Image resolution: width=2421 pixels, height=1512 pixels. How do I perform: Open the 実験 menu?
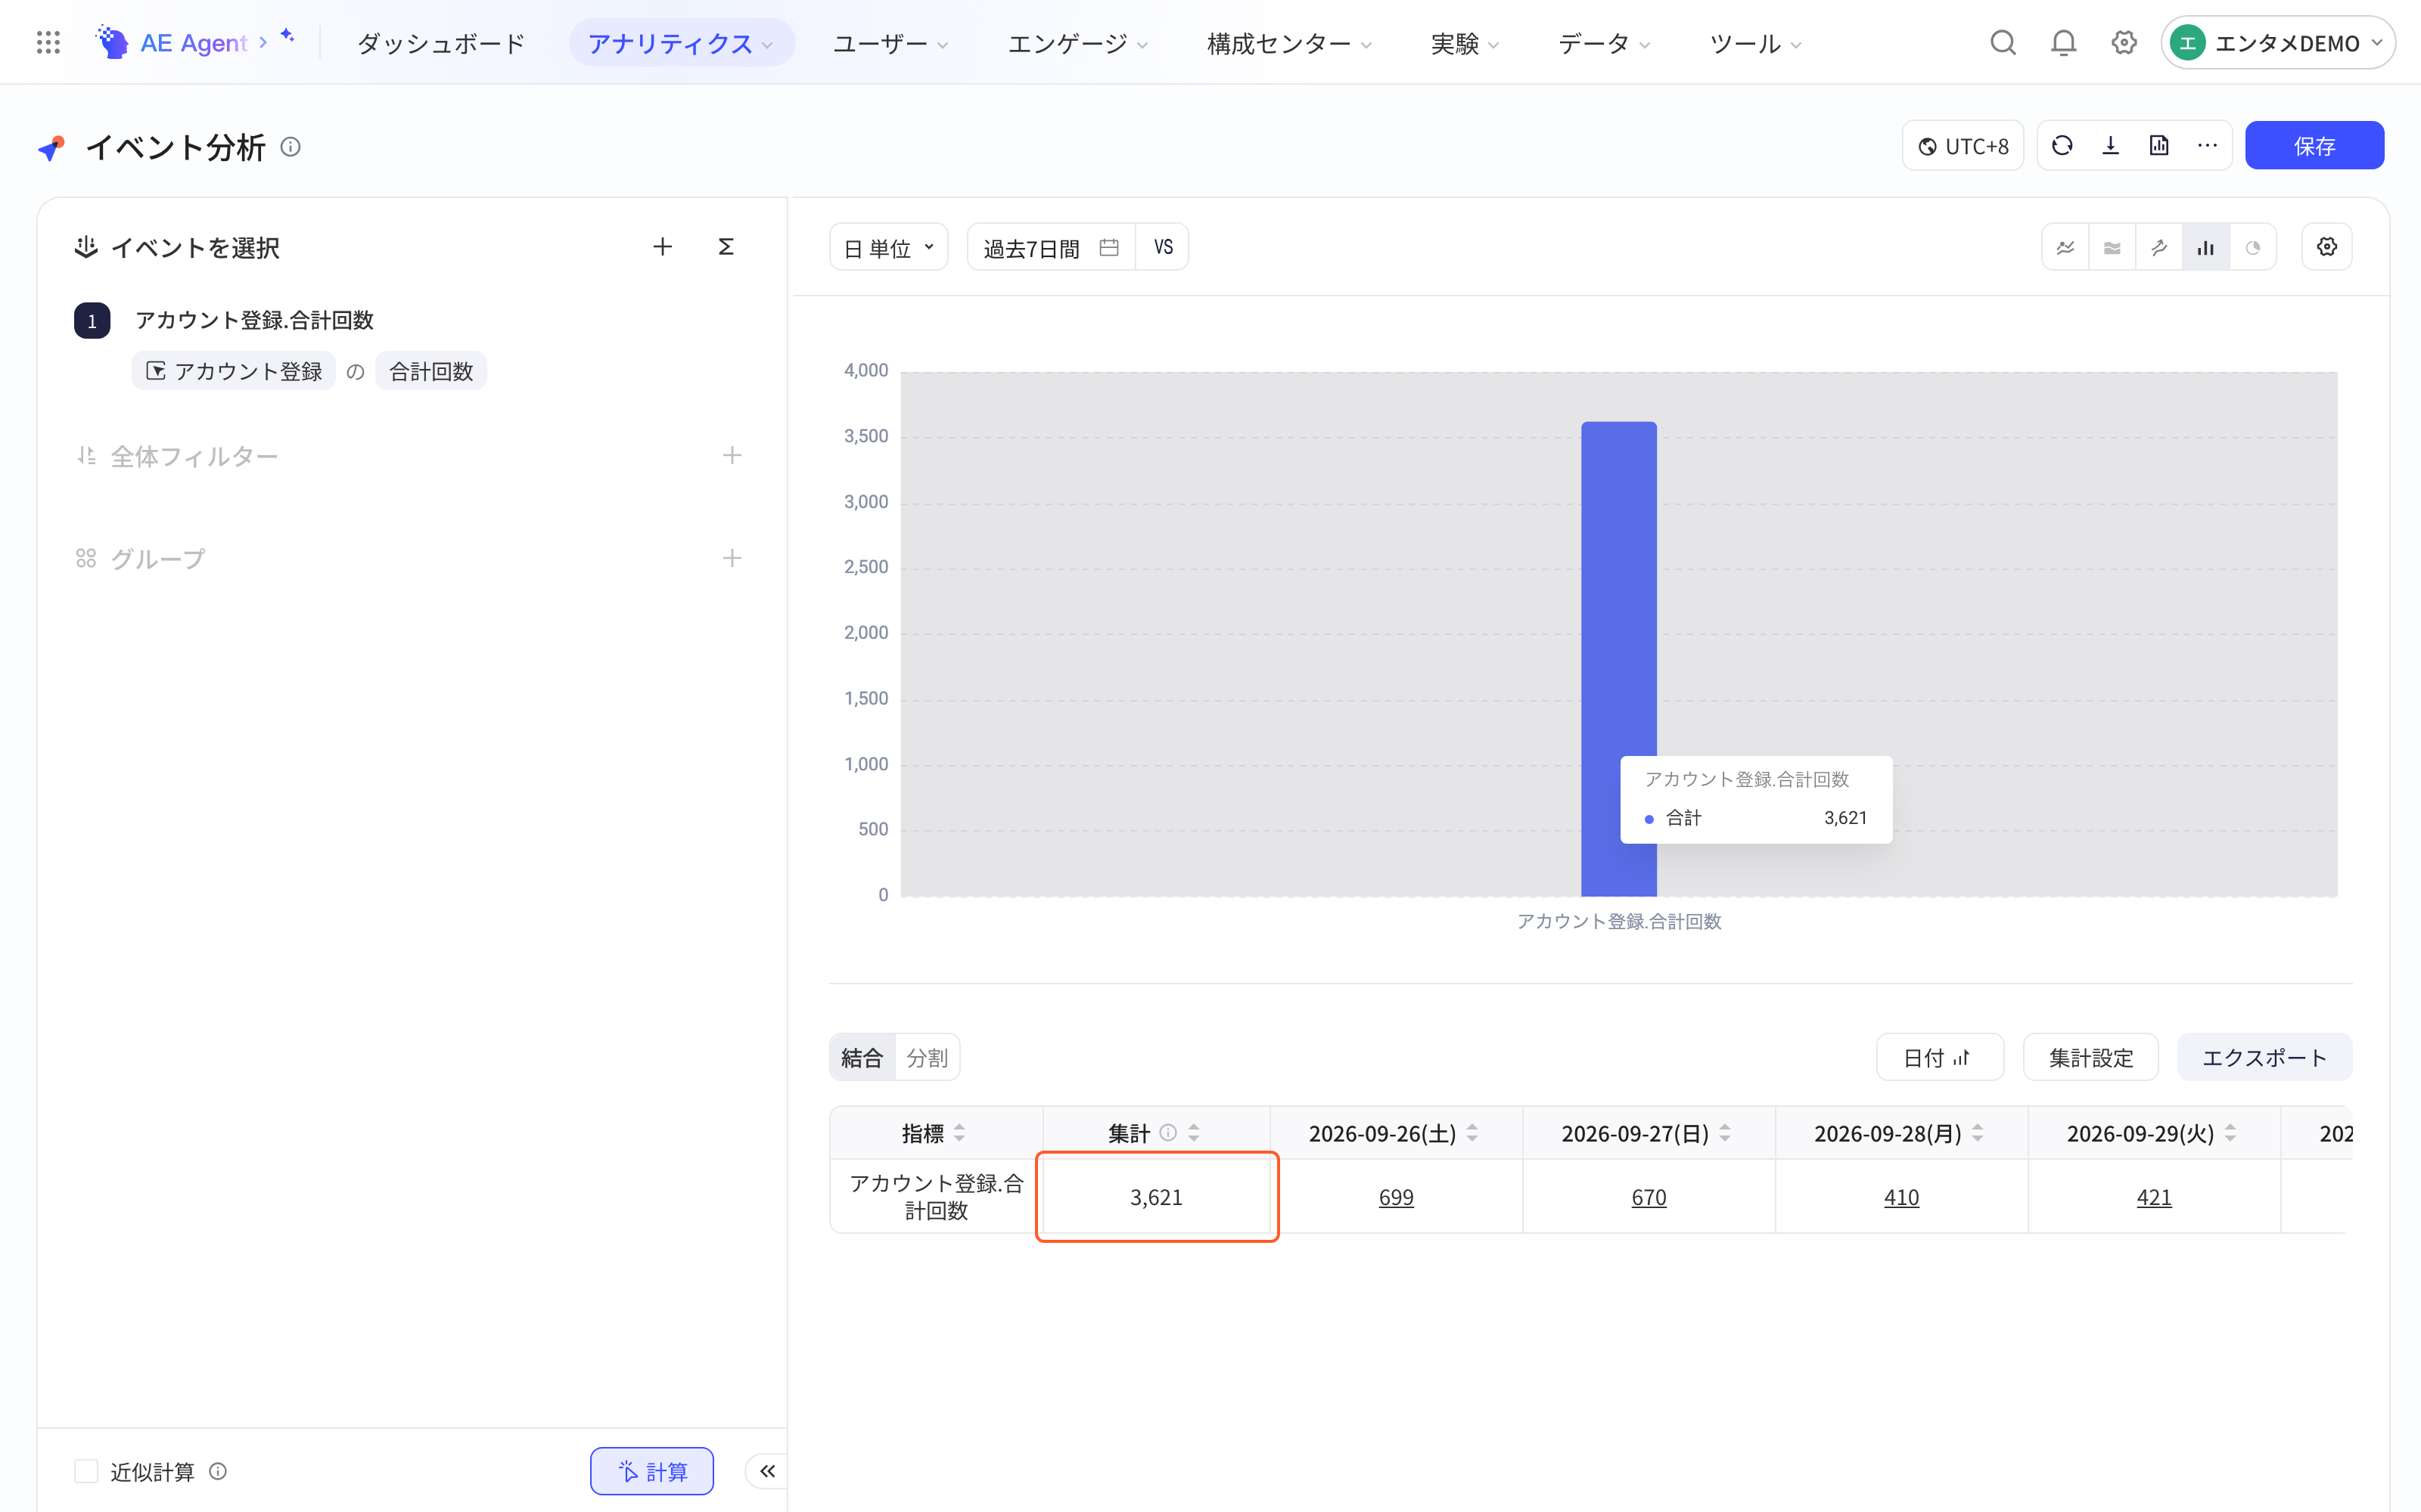[1465, 43]
